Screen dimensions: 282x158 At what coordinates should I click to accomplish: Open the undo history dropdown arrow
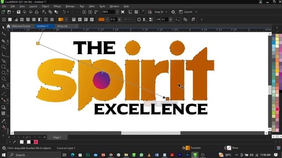click(x=68, y=12)
